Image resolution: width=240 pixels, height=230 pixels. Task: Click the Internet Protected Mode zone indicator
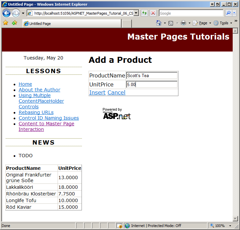coord(153,226)
